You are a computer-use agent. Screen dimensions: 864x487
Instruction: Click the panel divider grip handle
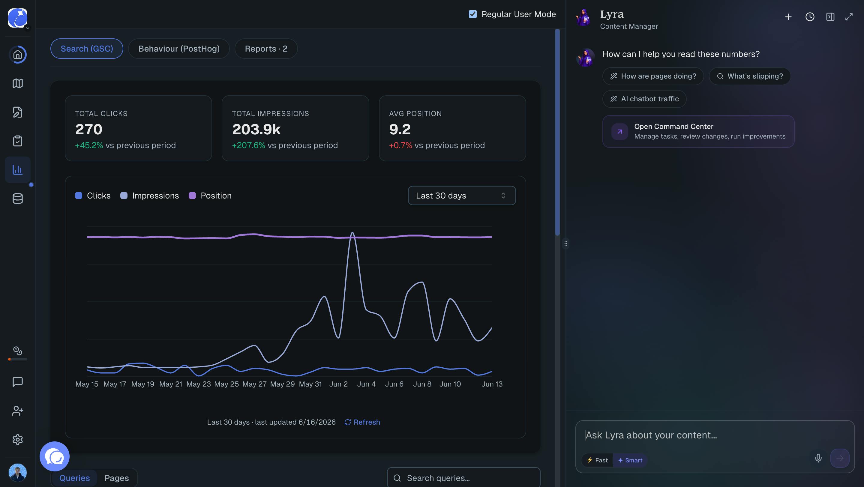[566, 243]
